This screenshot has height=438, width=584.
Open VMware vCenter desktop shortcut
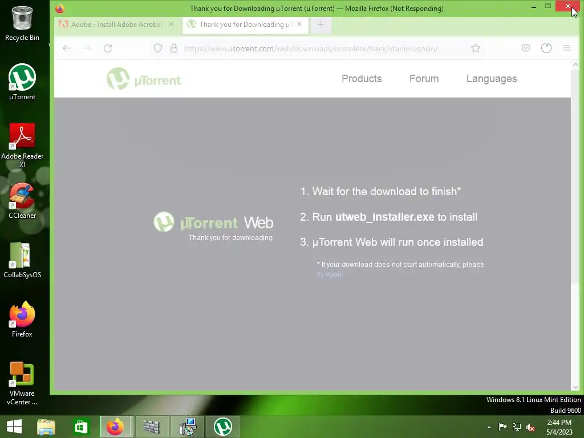tap(22, 383)
